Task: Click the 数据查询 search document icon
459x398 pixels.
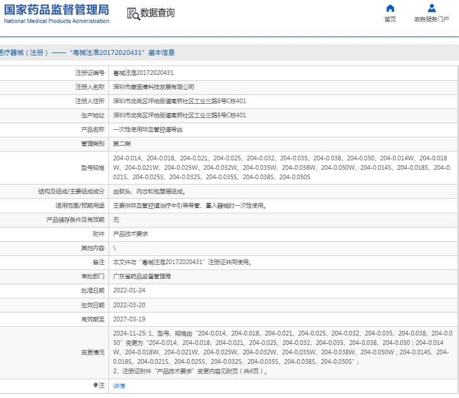Action: click(134, 14)
